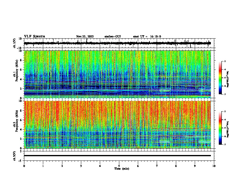Click the ch.2 spectrogram color scale bar

220,128
